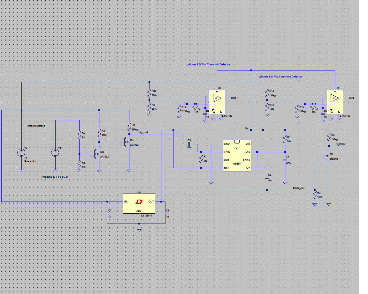Click resistor R11 symbol

click(196, 108)
